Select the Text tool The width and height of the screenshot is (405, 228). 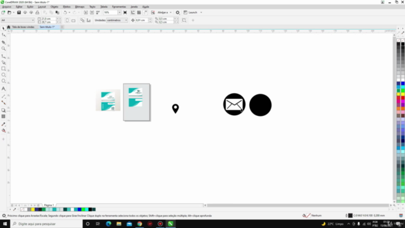pos(3,89)
